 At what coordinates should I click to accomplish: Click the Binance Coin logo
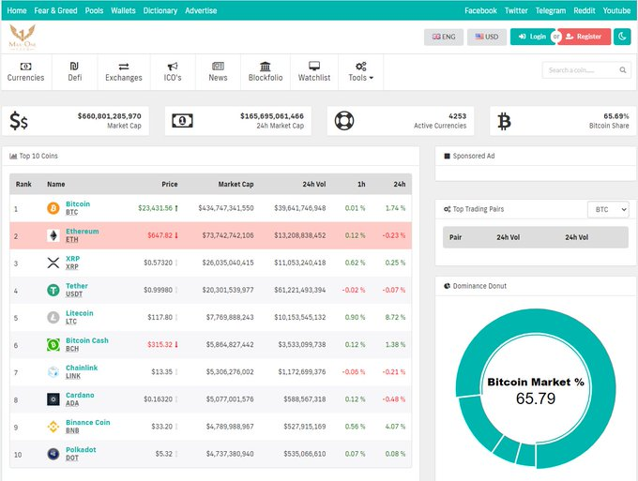coord(53,427)
